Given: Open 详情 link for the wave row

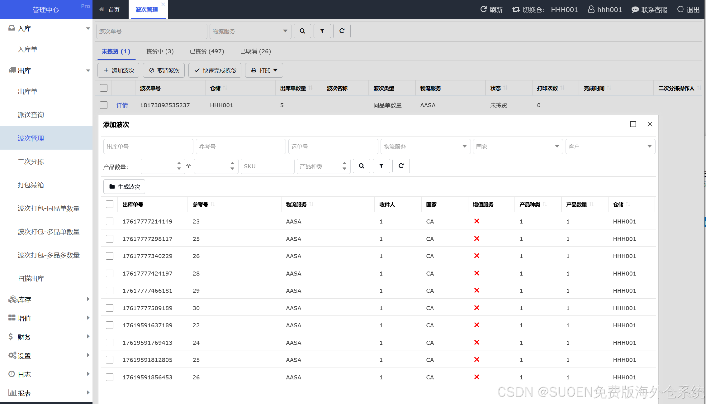Looking at the screenshot, I should [122, 105].
